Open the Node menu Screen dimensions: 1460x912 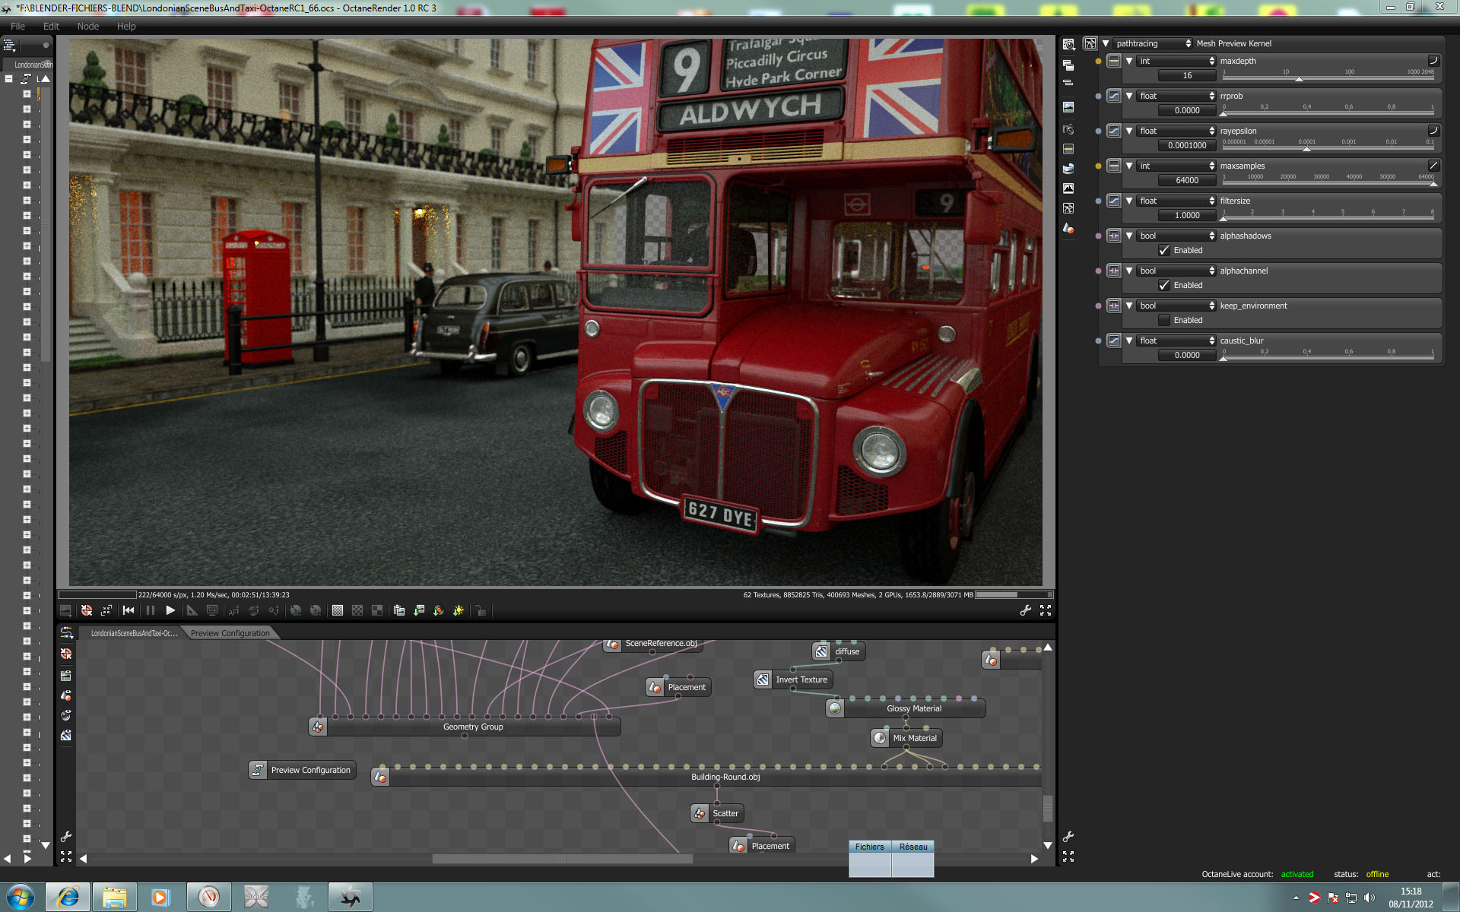[x=88, y=26]
